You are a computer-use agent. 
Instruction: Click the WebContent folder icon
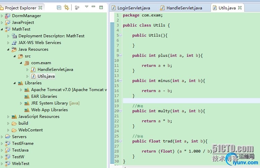(14, 130)
